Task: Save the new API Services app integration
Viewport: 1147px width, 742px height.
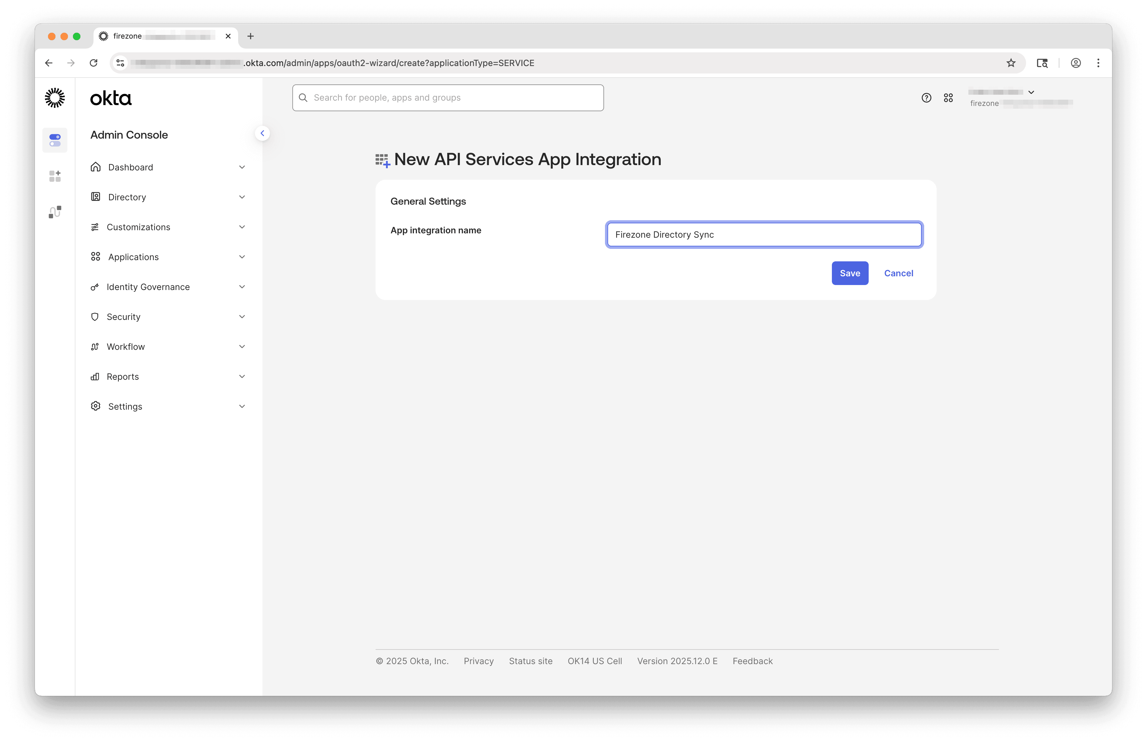Action: 850,273
